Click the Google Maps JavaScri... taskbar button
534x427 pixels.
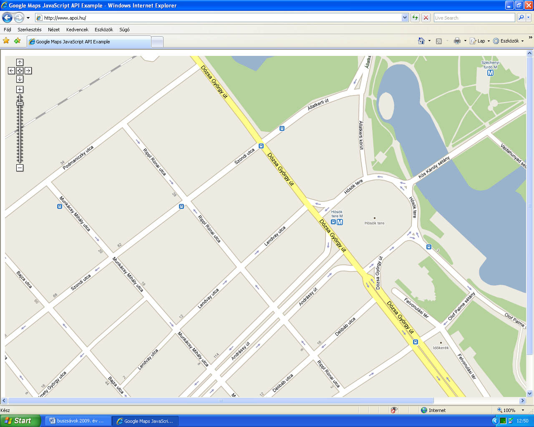tap(145, 421)
